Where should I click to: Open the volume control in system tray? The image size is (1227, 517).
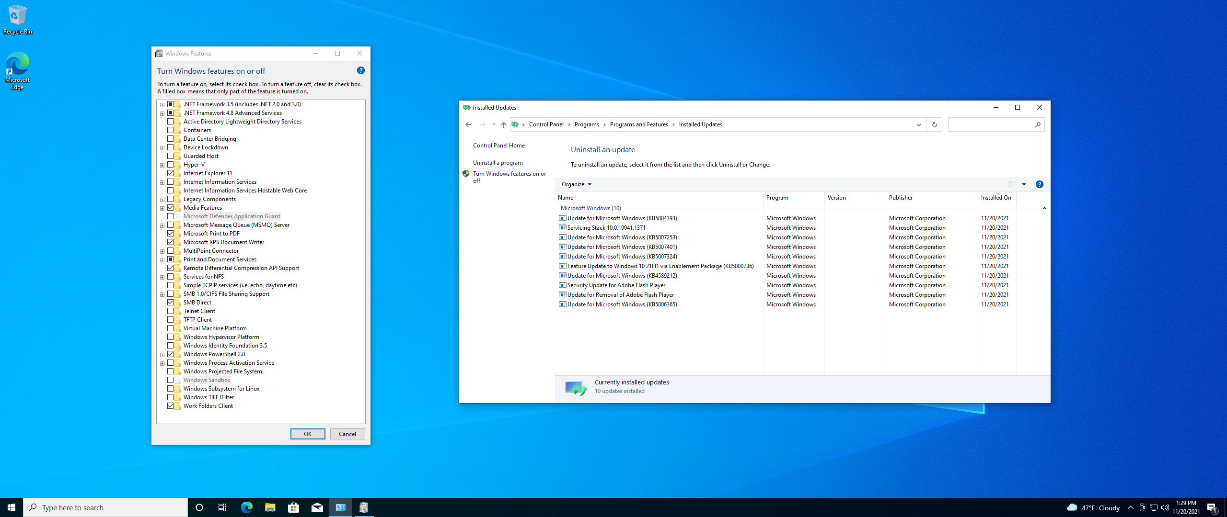pyautogui.click(x=1165, y=507)
